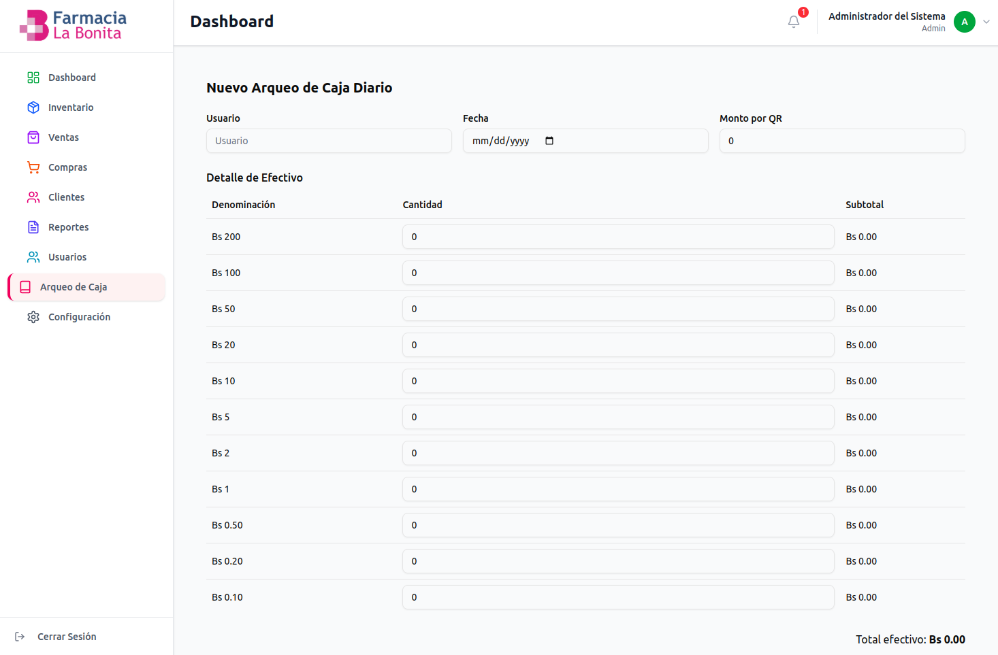998x655 pixels.
Task: Click the Compras cart icon
Action: click(x=33, y=167)
